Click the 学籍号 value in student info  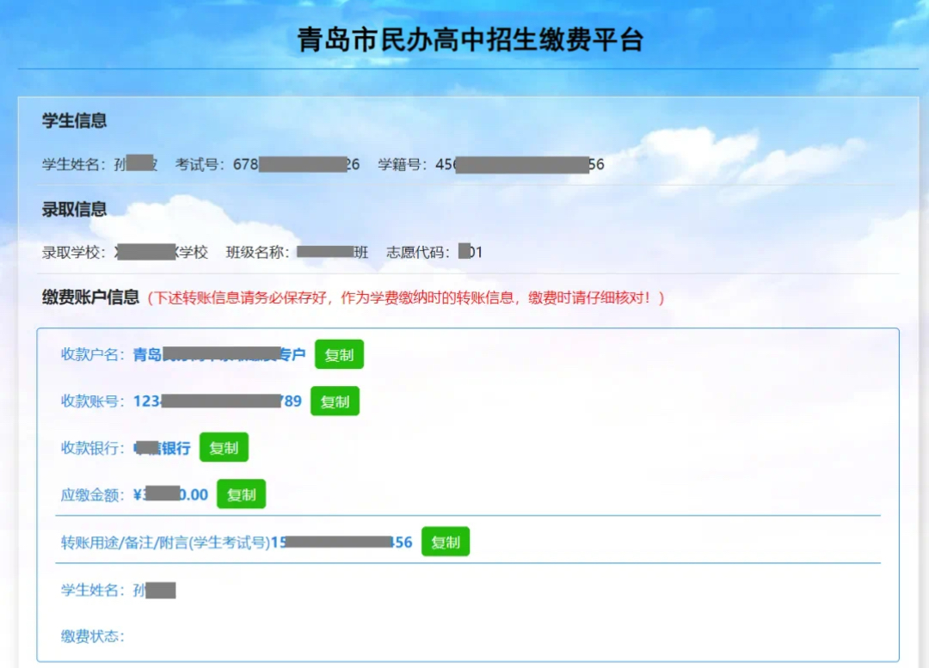tap(520, 164)
